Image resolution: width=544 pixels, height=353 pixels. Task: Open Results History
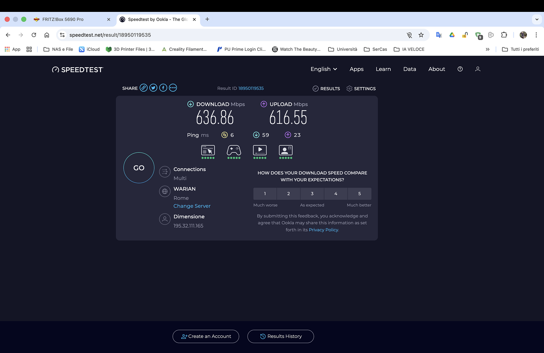click(280, 336)
